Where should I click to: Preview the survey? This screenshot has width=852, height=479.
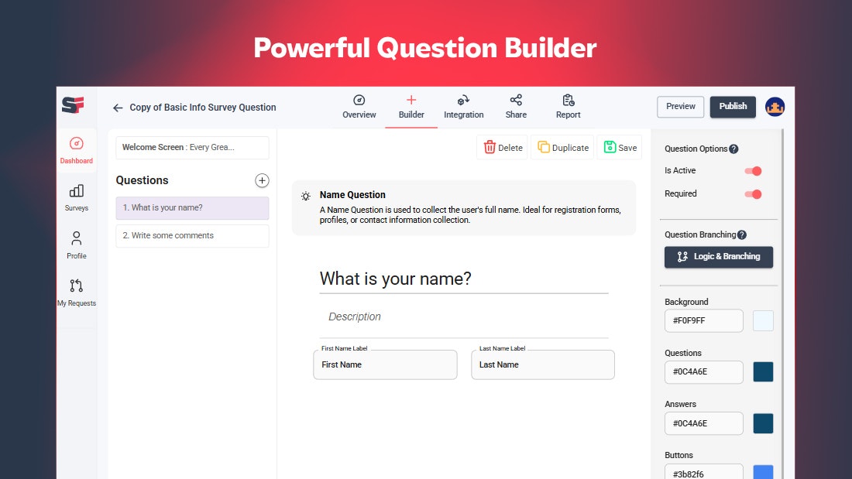680,107
